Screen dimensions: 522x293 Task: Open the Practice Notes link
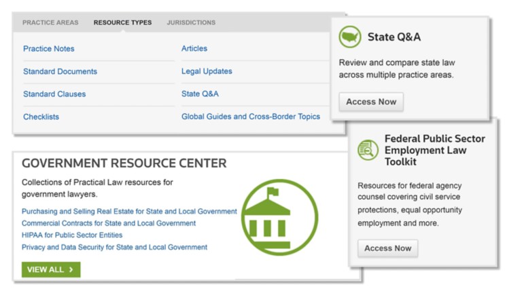coord(49,49)
